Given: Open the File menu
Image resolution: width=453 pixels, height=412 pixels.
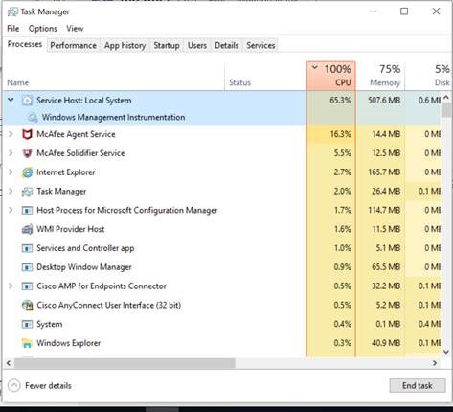Looking at the screenshot, I should point(13,29).
